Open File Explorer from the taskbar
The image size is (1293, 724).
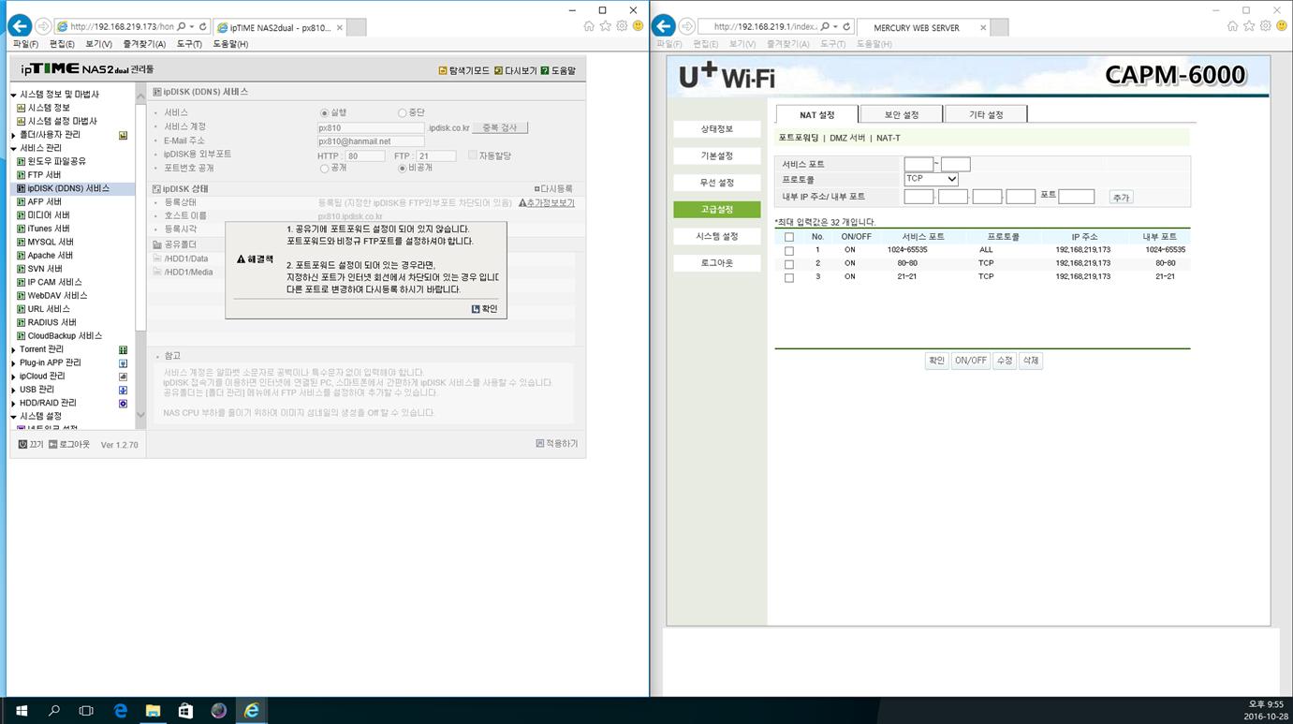[x=153, y=711]
